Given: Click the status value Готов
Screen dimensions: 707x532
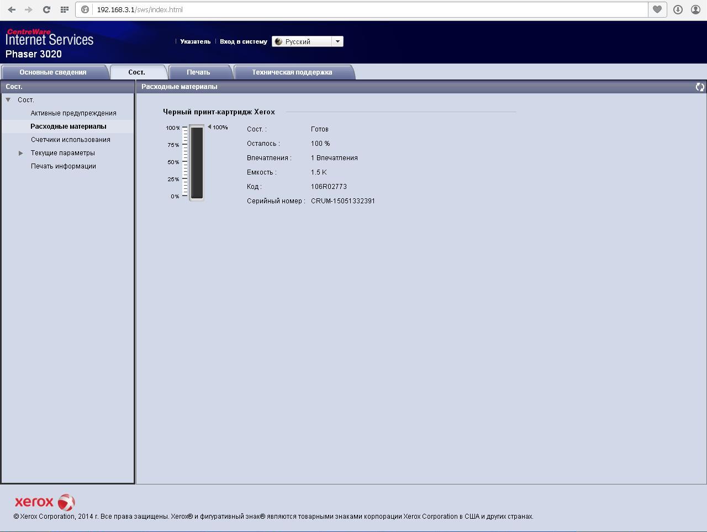Looking at the screenshot, I should (320, 129).
